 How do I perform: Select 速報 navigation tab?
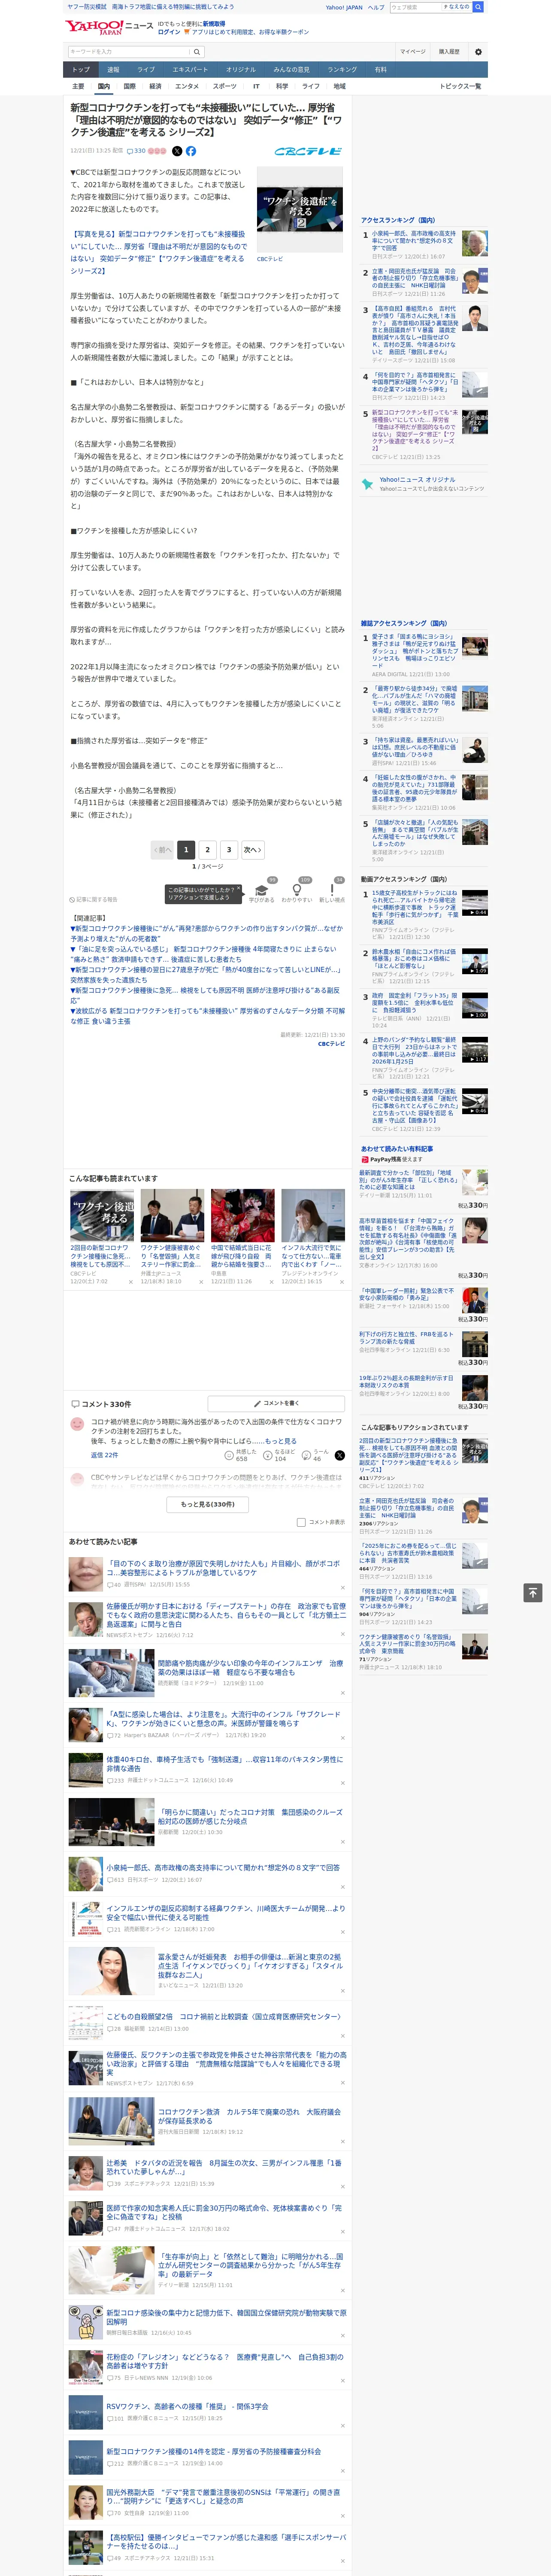(x=113, y=69)
